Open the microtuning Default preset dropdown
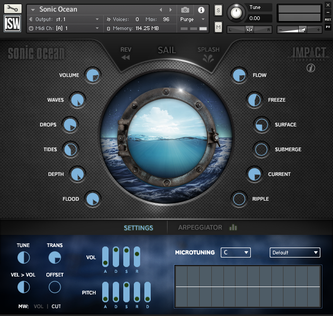Screen dimensions: 333x316 [295, 252]
